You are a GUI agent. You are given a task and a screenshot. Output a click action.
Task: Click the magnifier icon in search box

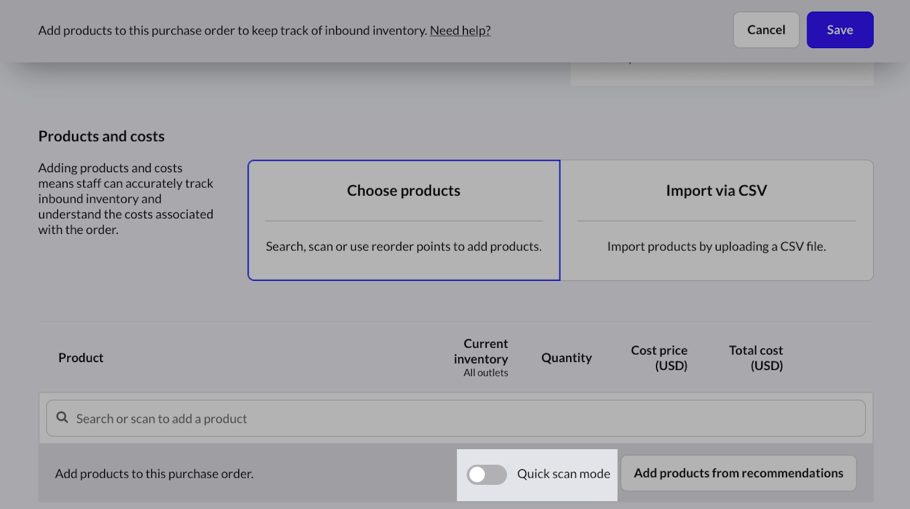point(62,418)
